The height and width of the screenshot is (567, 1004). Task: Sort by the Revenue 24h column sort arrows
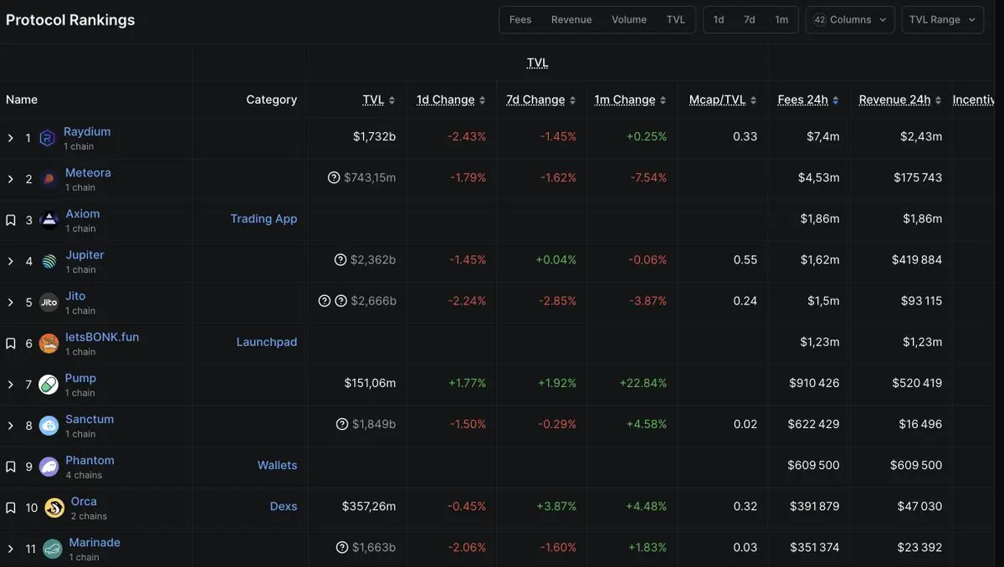coord(938,100)
